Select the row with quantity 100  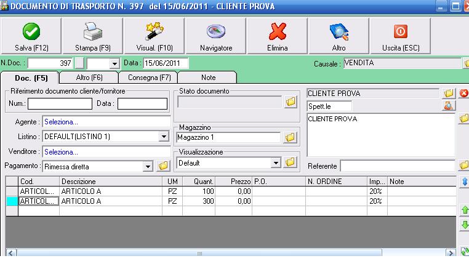click(x=231, y=191)
